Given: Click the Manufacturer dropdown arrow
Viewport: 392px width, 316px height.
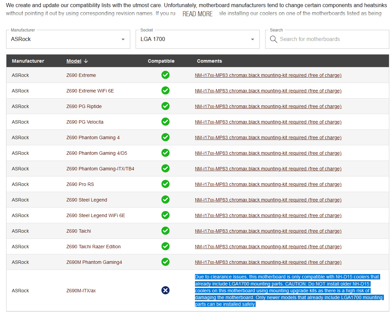Looking at the screenshot, I should pyautogui.click(x=123, y=39).
